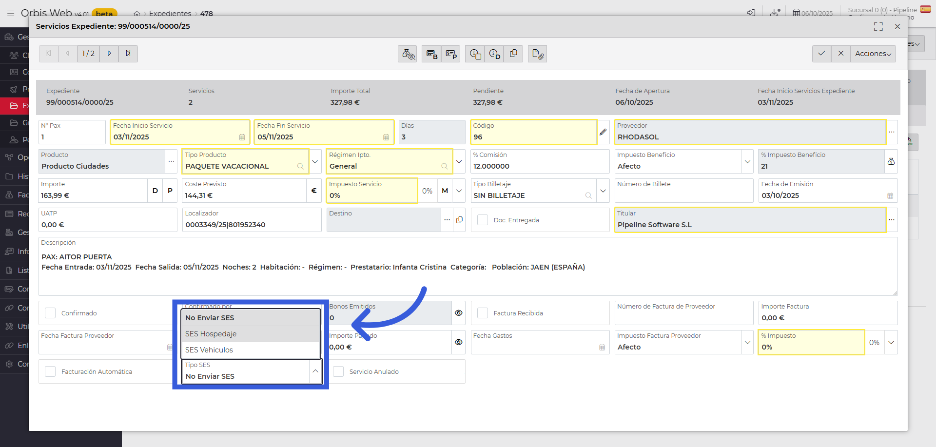This screenshot has height=447, width=936.
Task: Go to the next service record
Action: point(109,54)
